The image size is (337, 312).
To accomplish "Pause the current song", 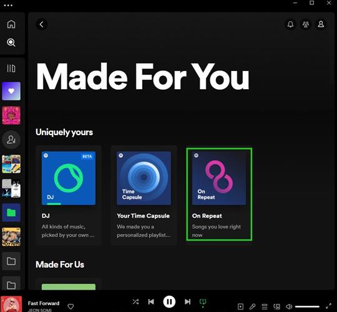I will pos(169,301).
